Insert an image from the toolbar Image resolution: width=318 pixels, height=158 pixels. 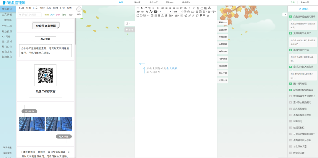(x=152, y=15)
